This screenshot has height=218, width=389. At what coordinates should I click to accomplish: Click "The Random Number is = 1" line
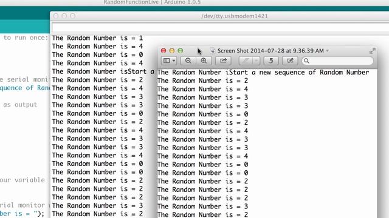point(97,38)
